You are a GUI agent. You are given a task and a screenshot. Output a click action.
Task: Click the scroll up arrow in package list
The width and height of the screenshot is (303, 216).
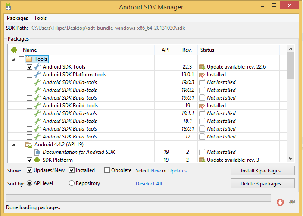(291, 49)
